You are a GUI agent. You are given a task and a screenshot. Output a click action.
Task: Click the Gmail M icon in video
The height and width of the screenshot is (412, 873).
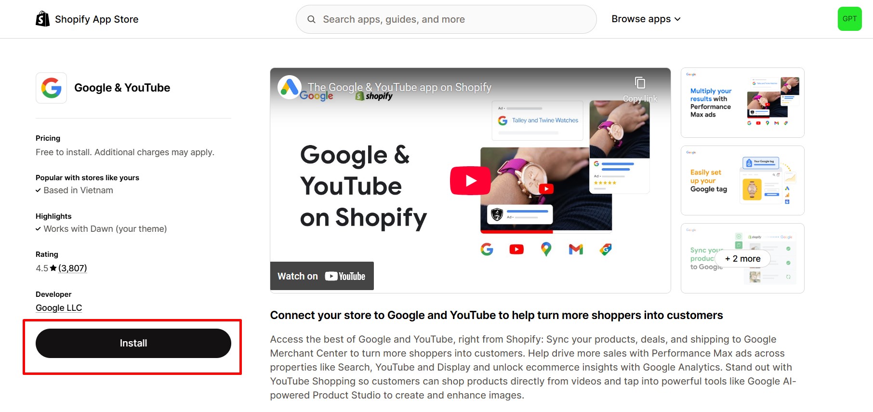click(x=576, y=249)
